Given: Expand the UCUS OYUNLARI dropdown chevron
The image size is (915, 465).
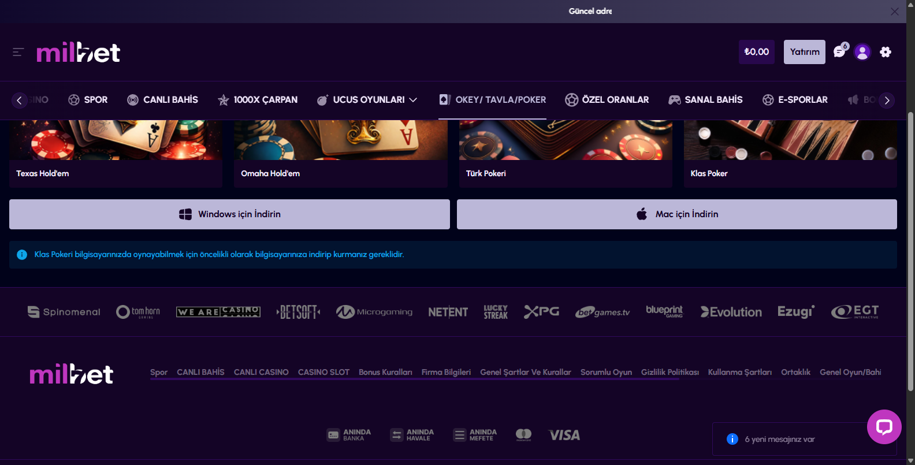Looking at the screenshot, I should coord(413,100).
